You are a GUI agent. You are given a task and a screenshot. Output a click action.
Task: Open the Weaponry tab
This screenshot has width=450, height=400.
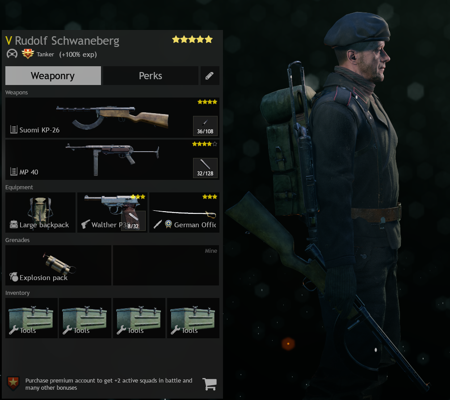point(53,76)
